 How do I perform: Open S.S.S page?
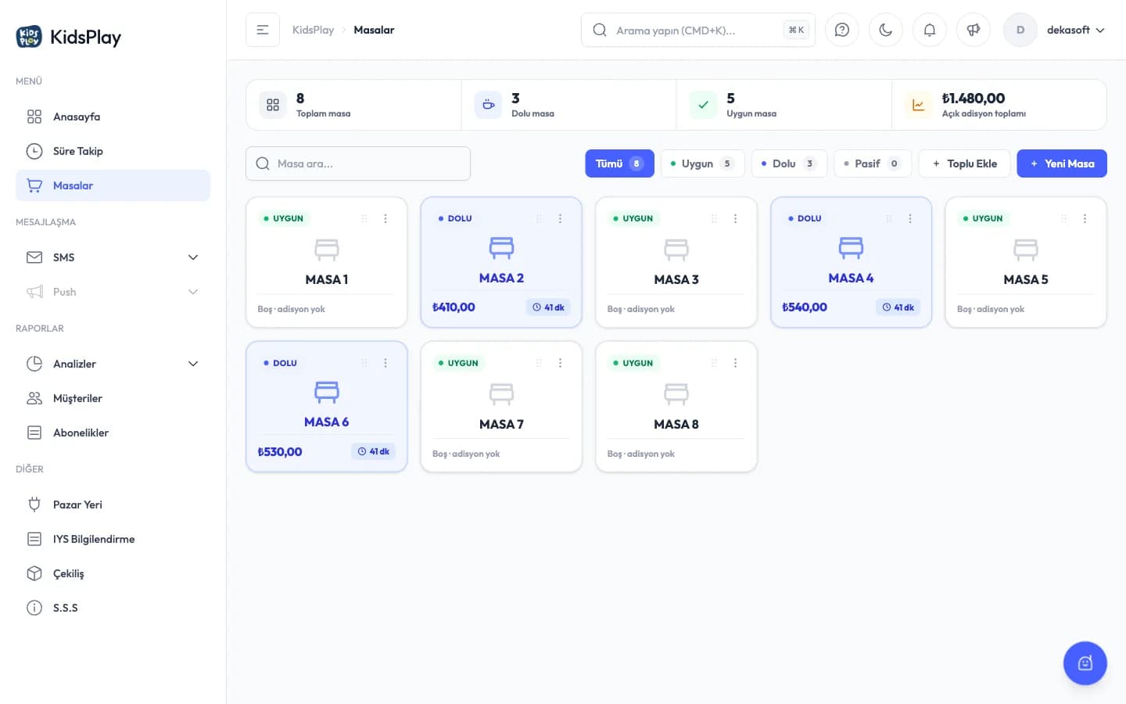pyautogui.click(x=113, y=608)
